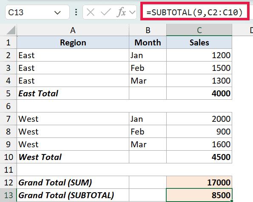Select row 11 header
This screenshot has width=253, height=202.
click(x=8, y=170)
